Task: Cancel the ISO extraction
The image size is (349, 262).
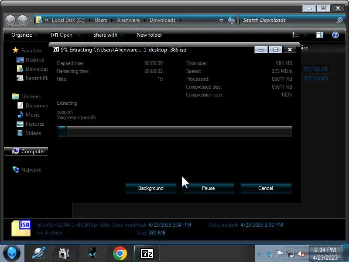Action: (266, 188)
